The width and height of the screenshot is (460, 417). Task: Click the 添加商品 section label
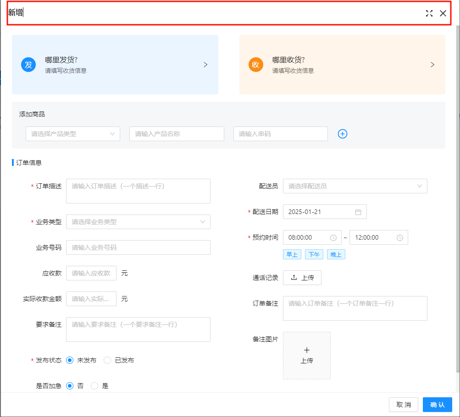tap(32, 114)
